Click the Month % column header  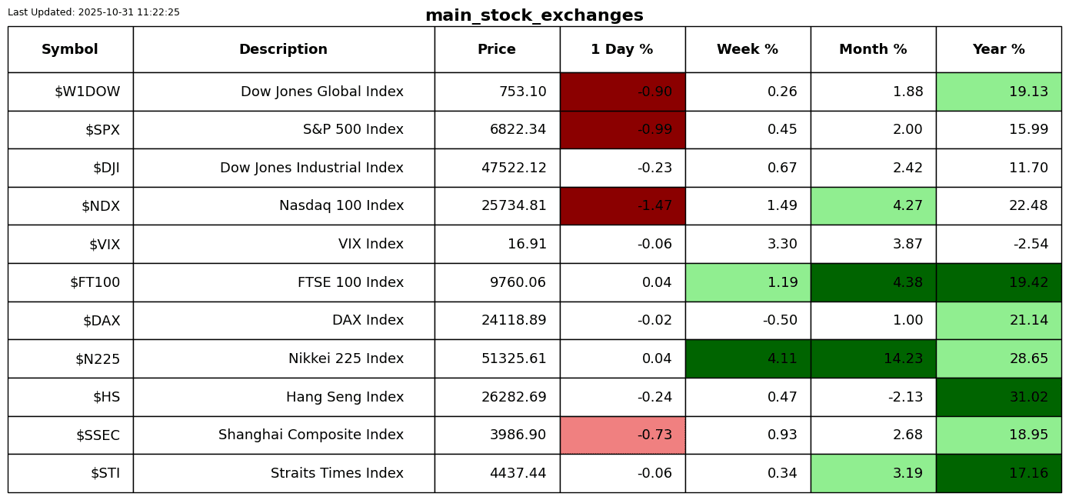point(873,50)
